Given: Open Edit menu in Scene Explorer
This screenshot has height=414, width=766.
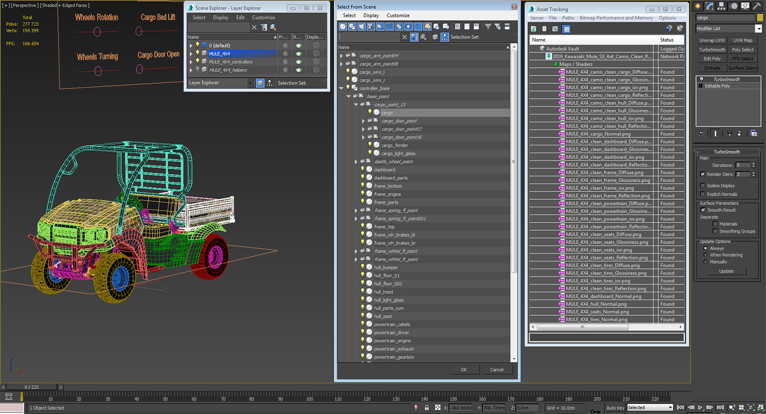Looking at the screenshot, I should 240,18.
